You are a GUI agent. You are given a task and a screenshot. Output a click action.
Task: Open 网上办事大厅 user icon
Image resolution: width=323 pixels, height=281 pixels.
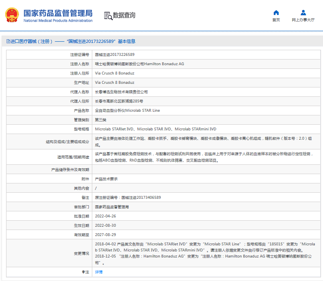(303, 13)
